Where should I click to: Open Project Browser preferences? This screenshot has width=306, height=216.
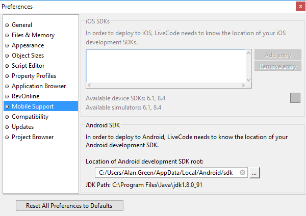tap(33, 137)
